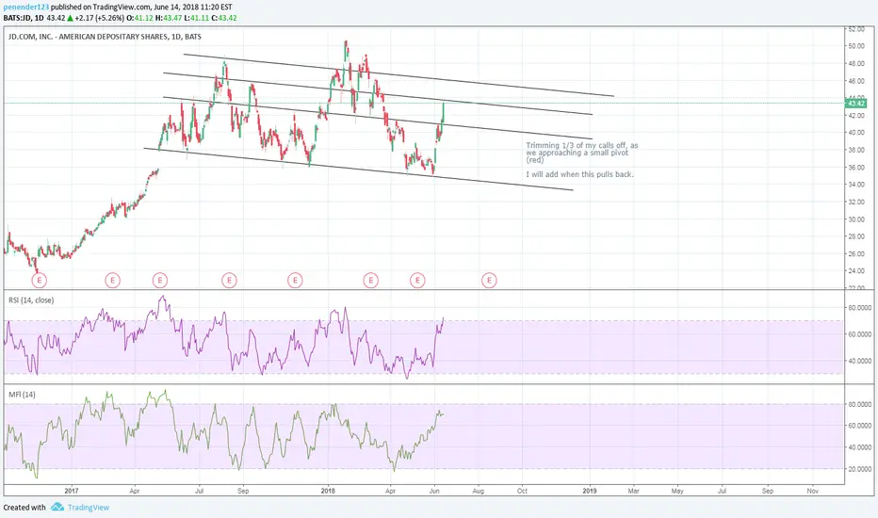Click the TradingView cloud logo icon
Viewport: 878px width, 518px height.
pyautogui.click(x=57, y=507)
